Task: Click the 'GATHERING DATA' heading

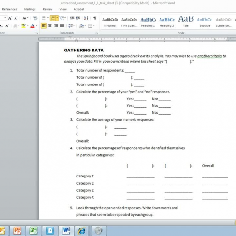Action: click(84, 51)
